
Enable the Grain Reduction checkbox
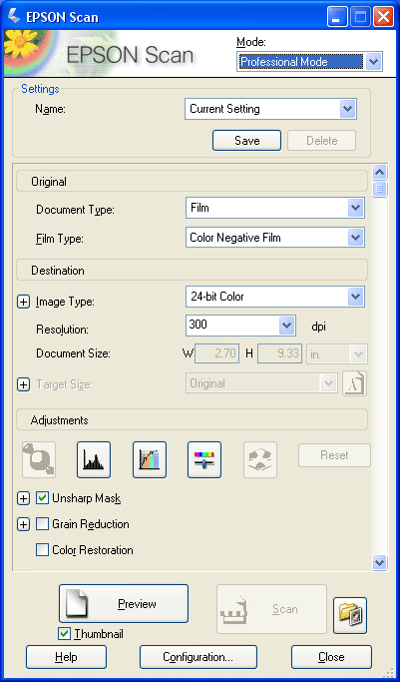pos(42,524)
